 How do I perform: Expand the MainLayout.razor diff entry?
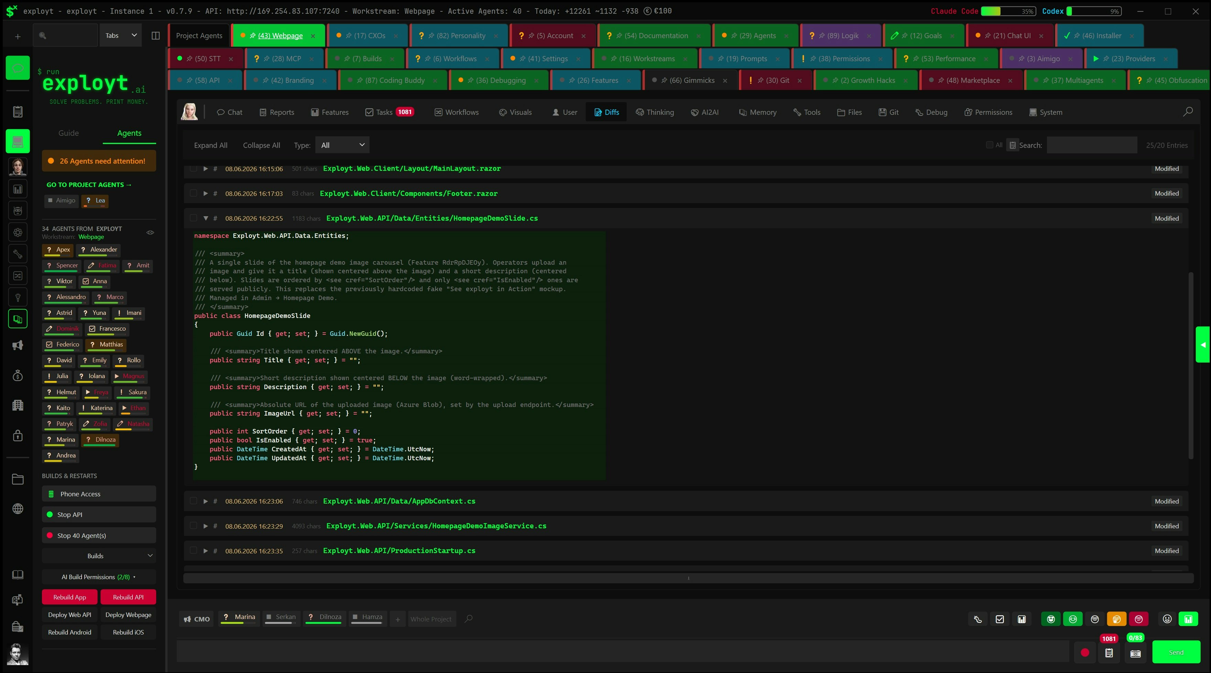point(205,168)
